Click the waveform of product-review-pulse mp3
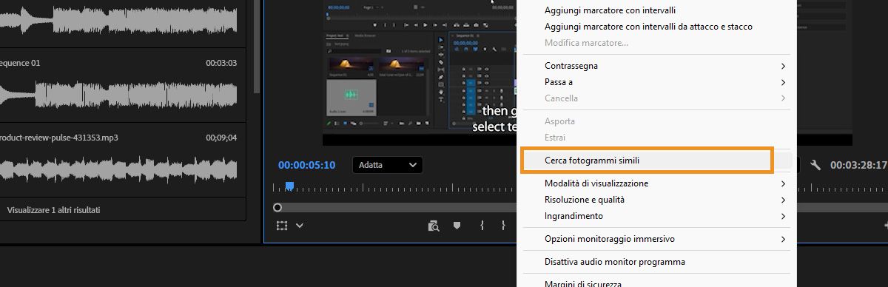 [118, 169]
